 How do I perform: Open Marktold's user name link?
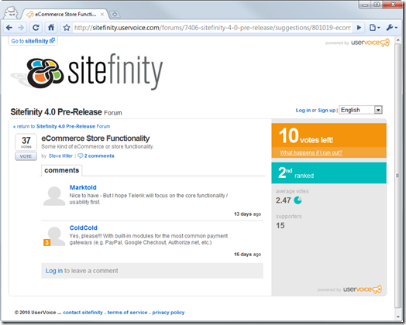coord(83,187)
